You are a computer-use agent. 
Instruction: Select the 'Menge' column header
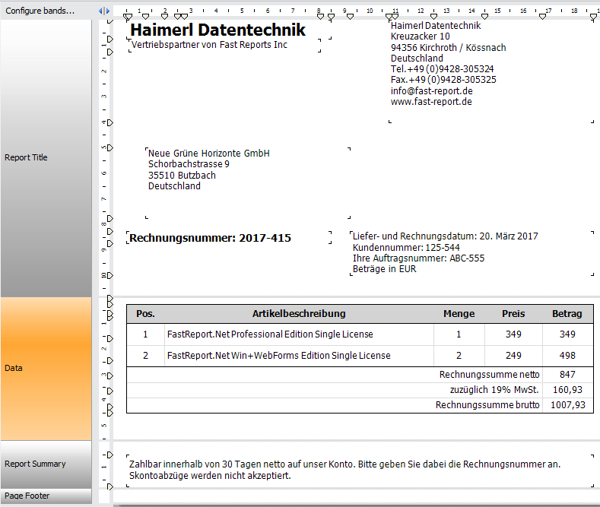point(459,314)
